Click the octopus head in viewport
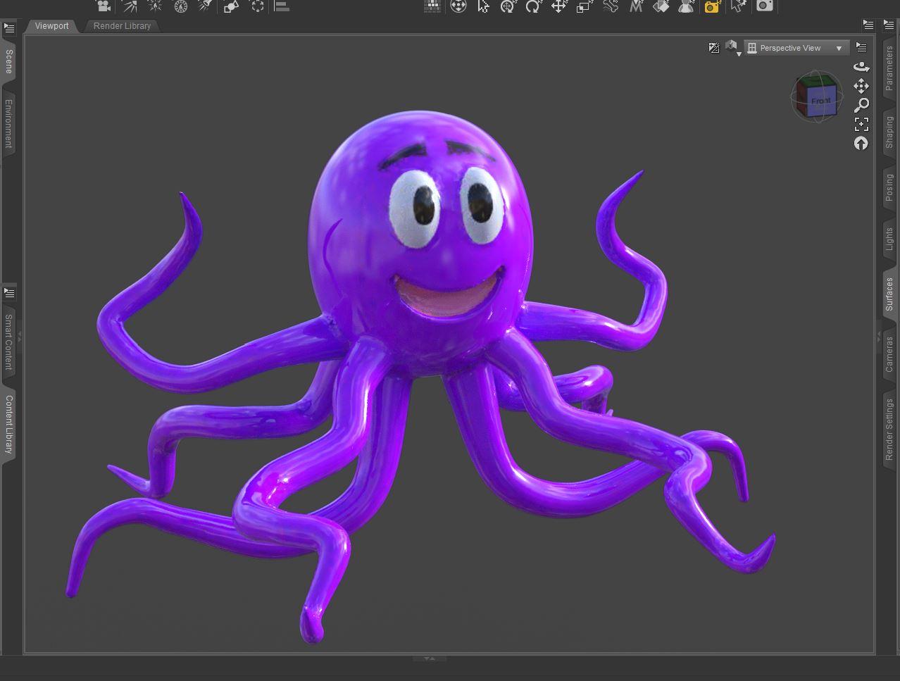900x681 pixels. click(x=420, y=243)
